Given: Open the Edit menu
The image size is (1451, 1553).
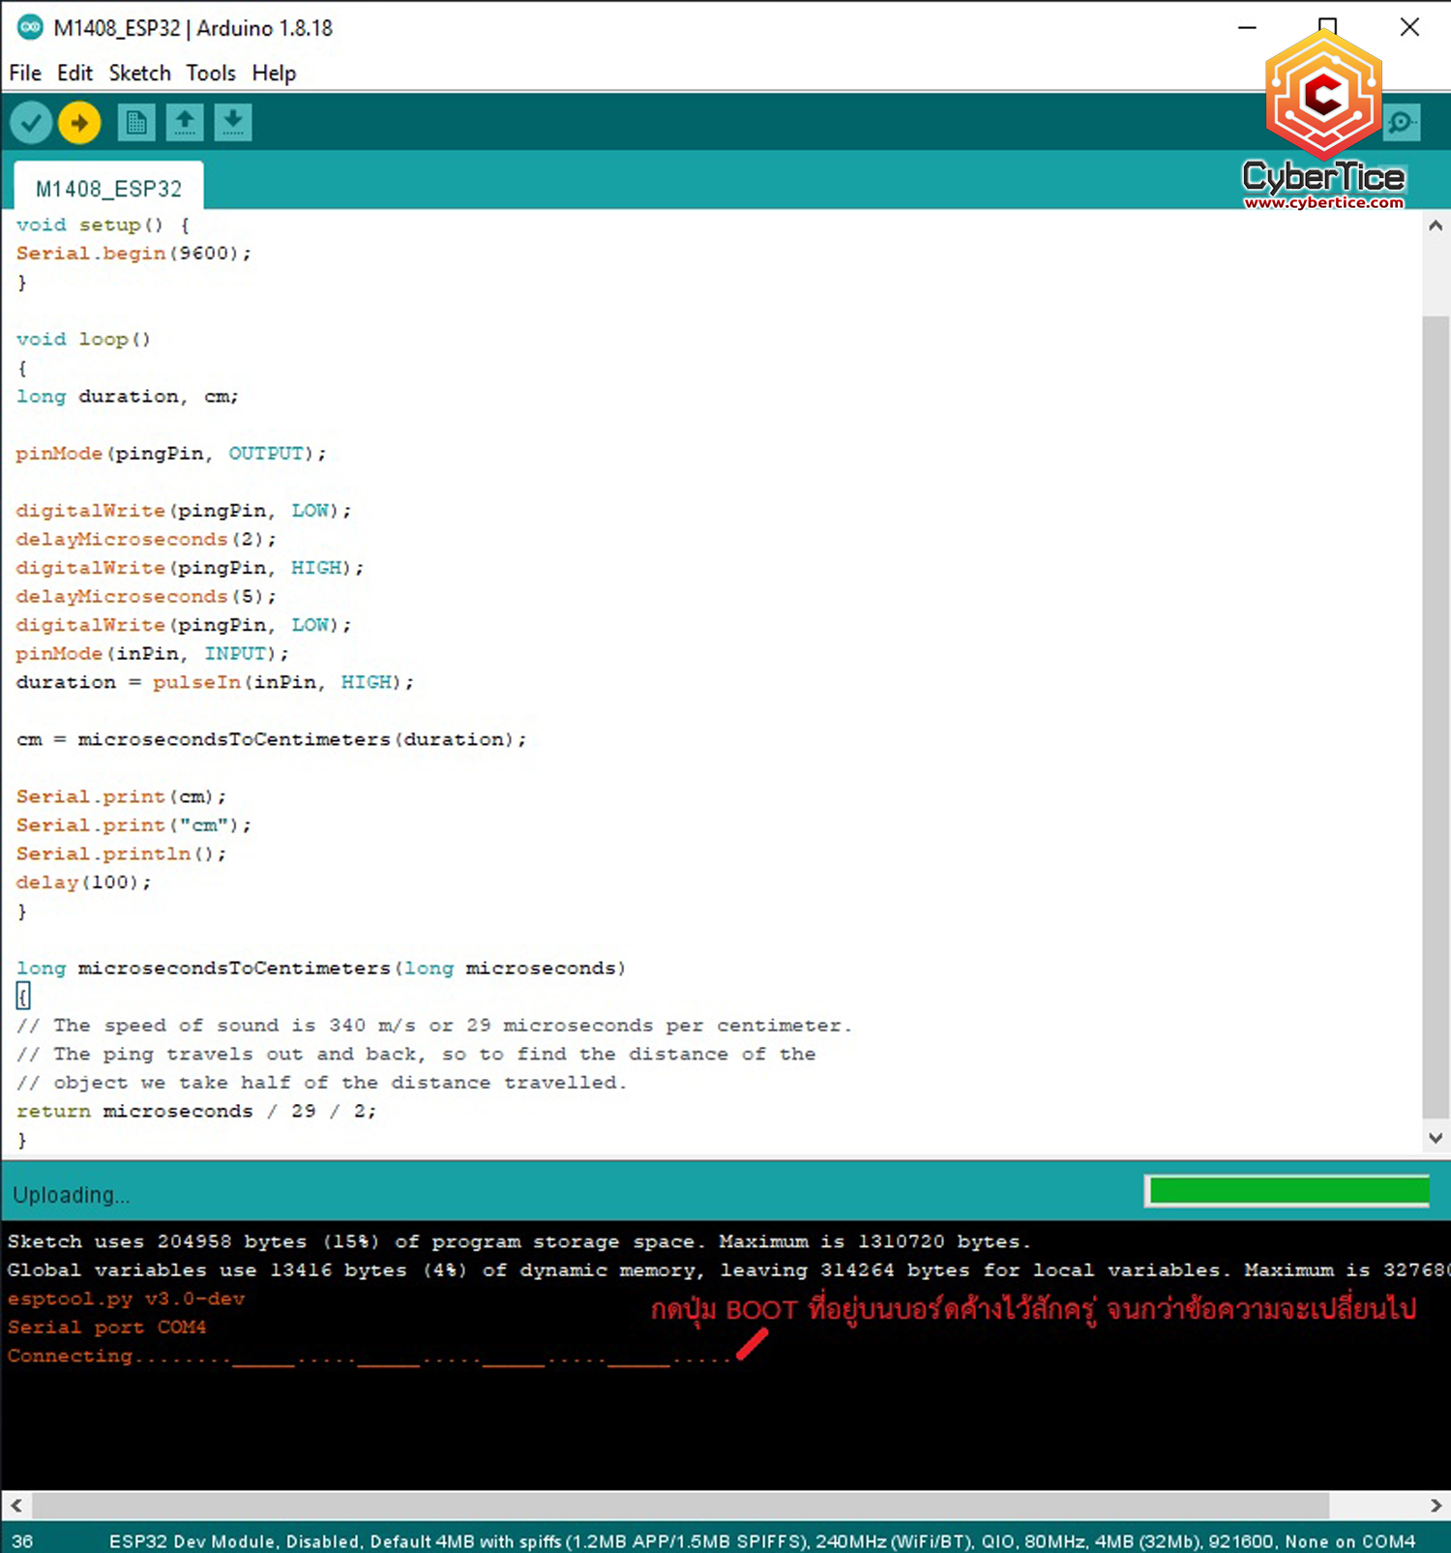Looking at the screenshot, I should coord(74,74).
